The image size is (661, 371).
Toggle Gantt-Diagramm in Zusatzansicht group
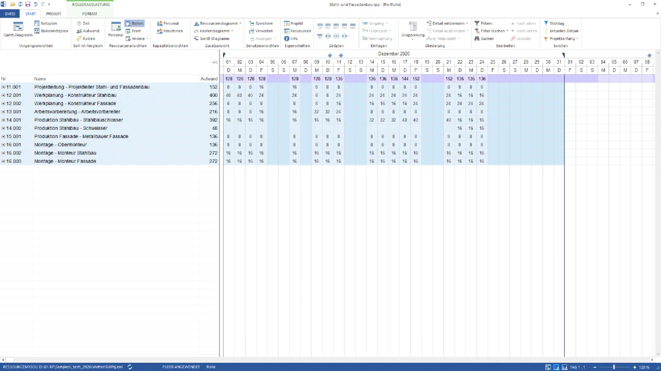click(211, 39)
